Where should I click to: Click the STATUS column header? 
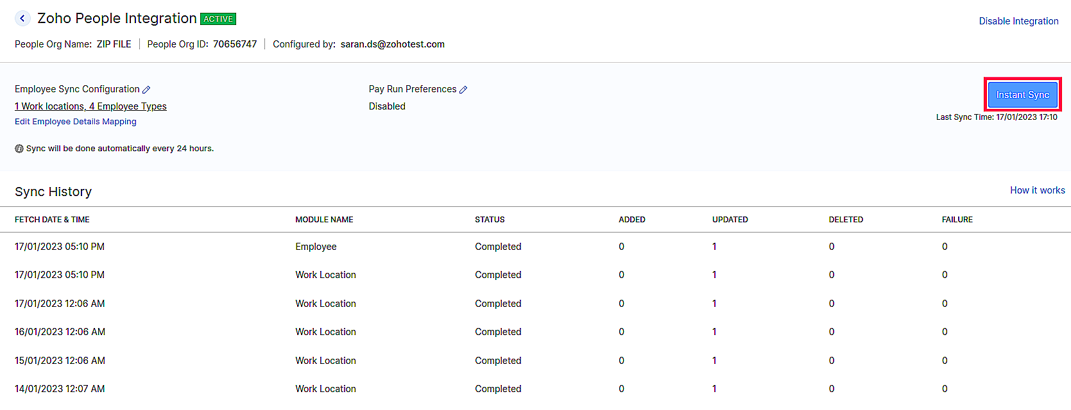490,220
